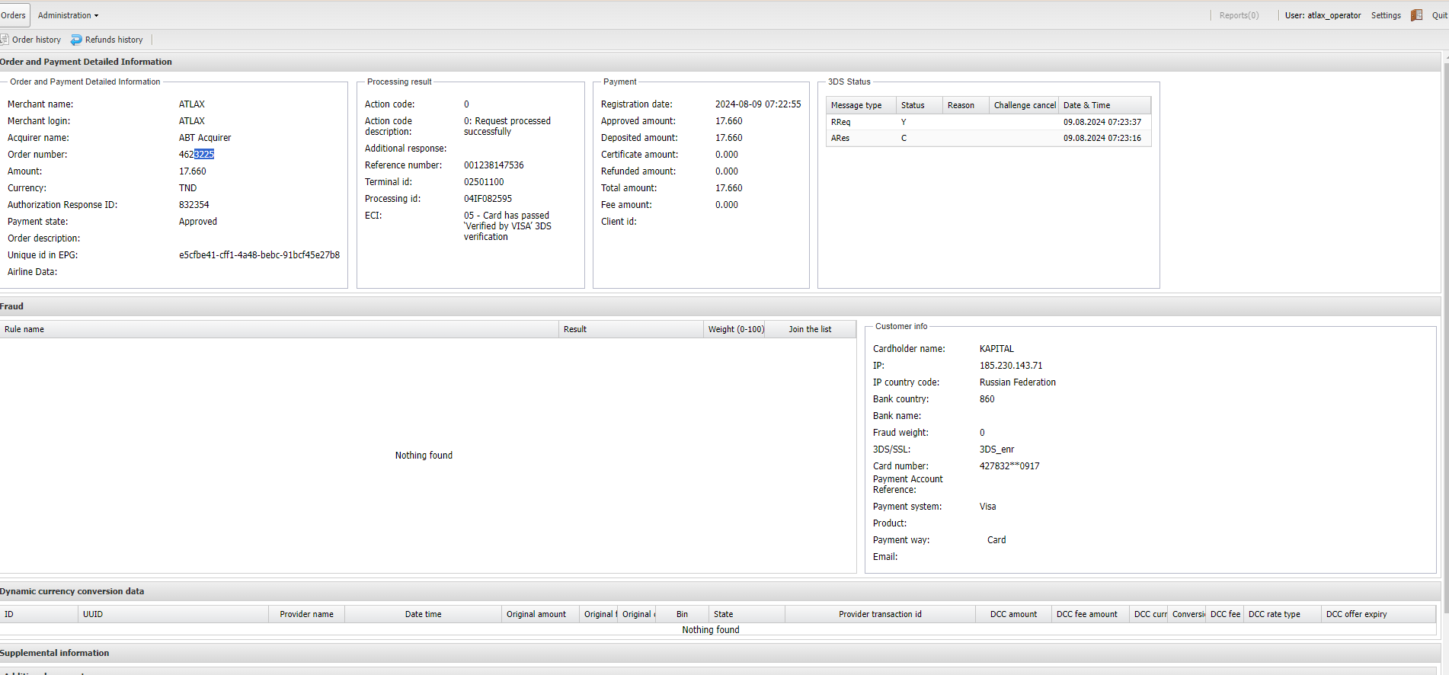Screen dimensions: 1449x675
Task: Click the door icon beside Quit
Action: point(1416,15)
